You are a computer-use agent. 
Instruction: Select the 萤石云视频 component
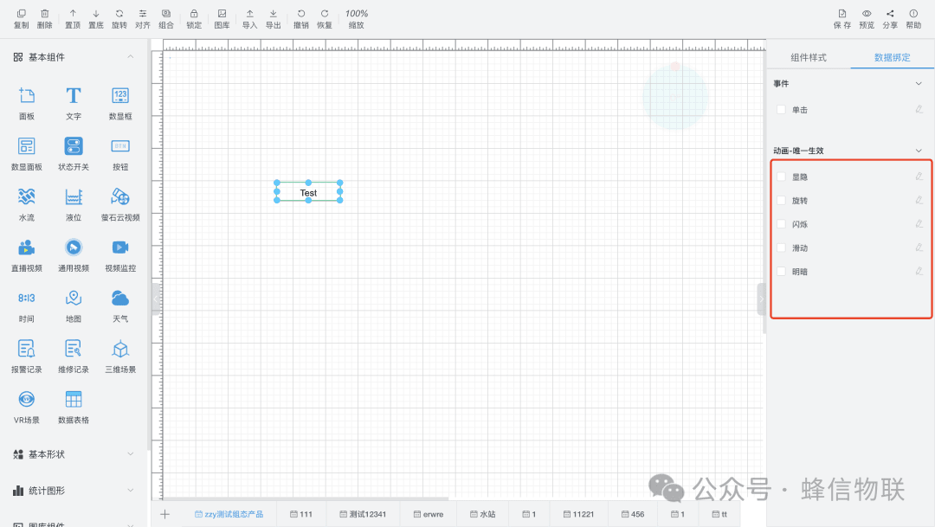120,204
